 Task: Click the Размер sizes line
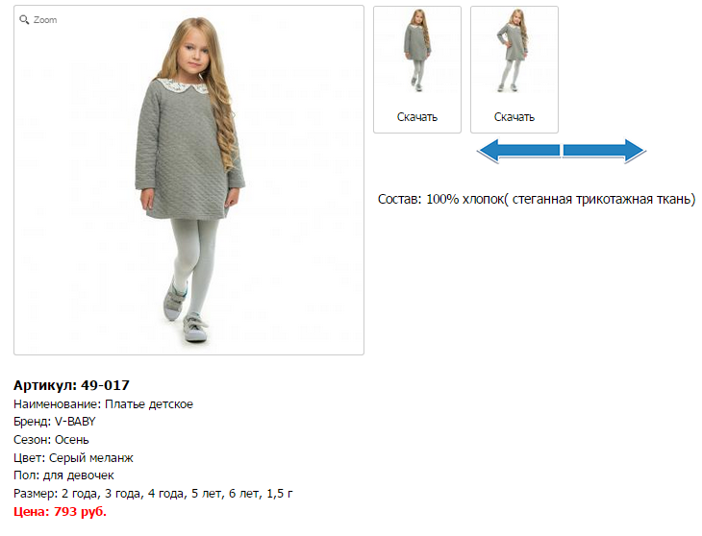click(153, 493)
